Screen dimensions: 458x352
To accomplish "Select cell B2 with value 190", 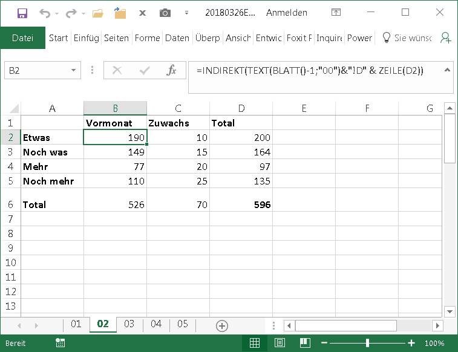I will tap(115, 137).
